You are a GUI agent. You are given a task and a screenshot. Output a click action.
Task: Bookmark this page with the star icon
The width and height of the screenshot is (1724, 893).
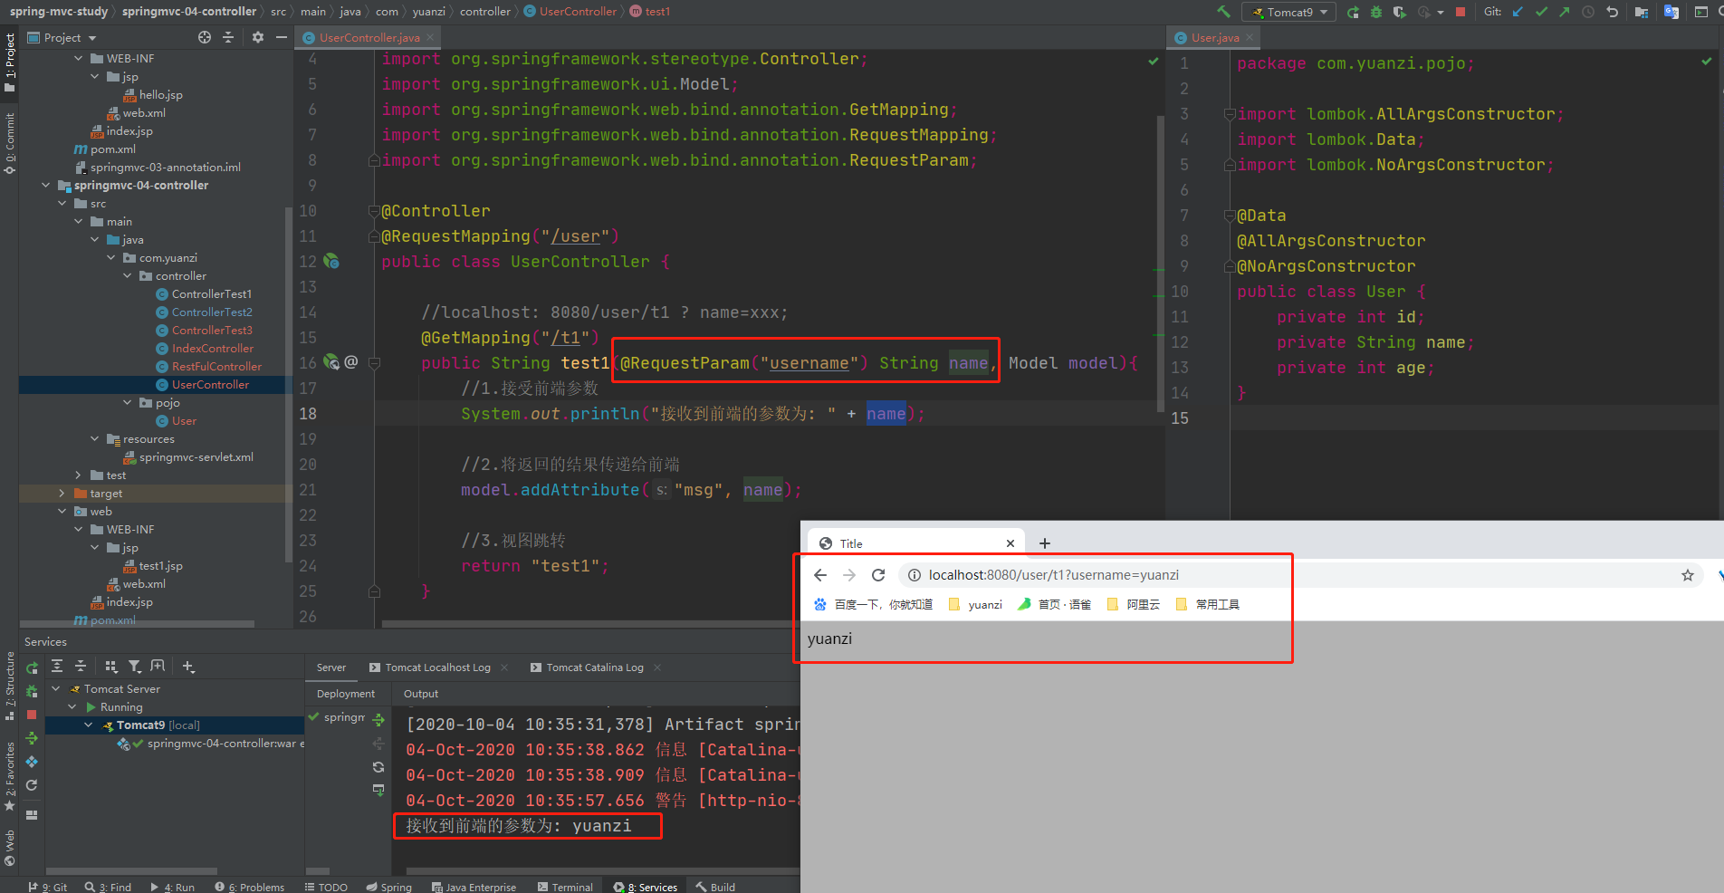pyautogui.click(x=1688, y=575)
